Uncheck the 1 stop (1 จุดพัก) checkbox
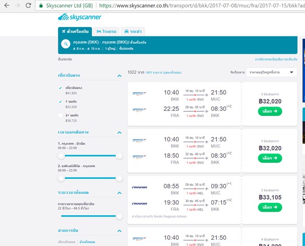This screenshot has height=246, width=305. click(60, 101)
